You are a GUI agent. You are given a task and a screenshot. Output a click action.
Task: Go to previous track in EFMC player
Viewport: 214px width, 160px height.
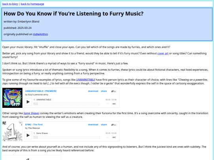tap(107, 137)
